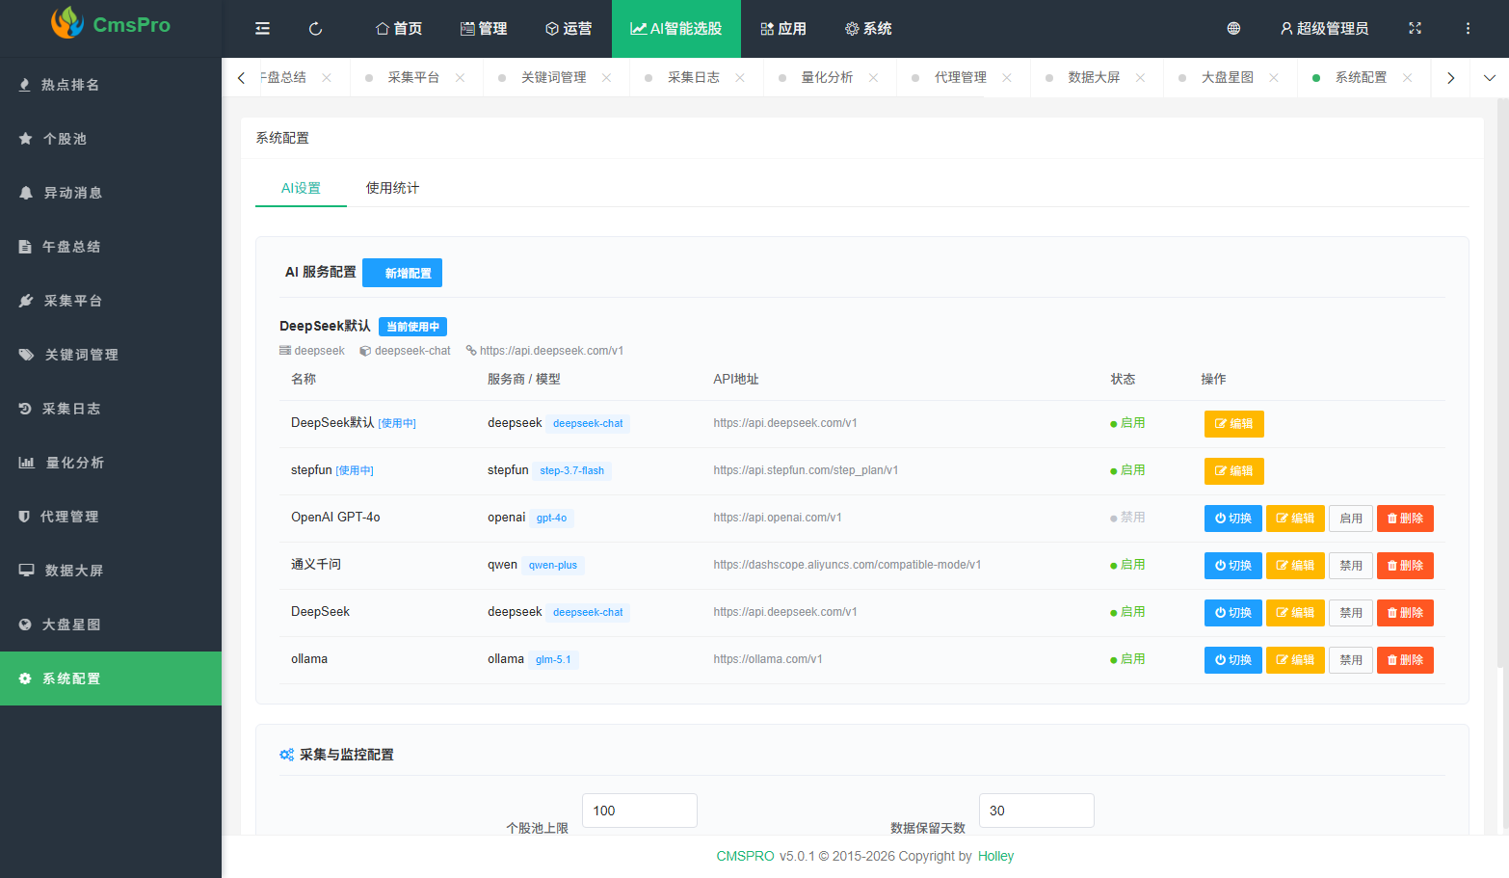1509x878 pixels.
Task: Switch to the ollama service
Action: [1232, 660]
